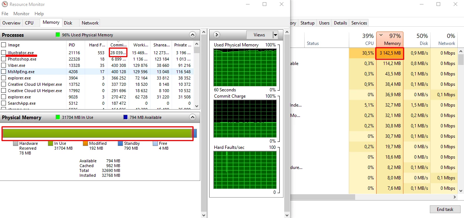Screen dimensions: 464x218
Task: Sort by Private column header
Action: [x=183, y=45]
